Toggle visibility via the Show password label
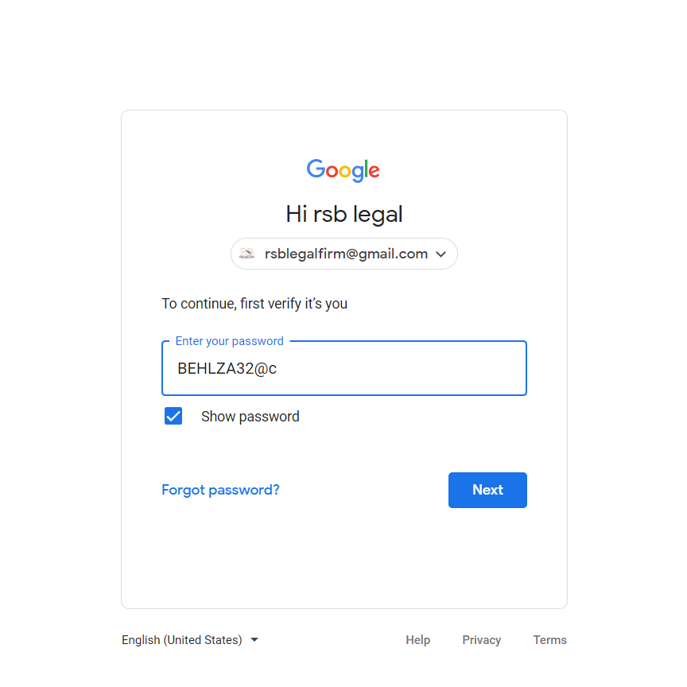Viewport: 687px width, 687px height. (x=250, y=417)
